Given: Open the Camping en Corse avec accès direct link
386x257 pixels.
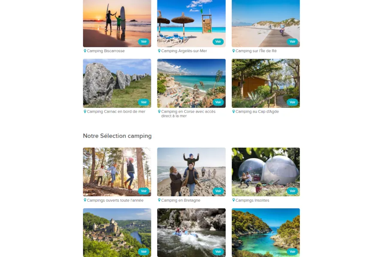Looking at the screenshot, I should pyautogui.click(x=188, y=114).
